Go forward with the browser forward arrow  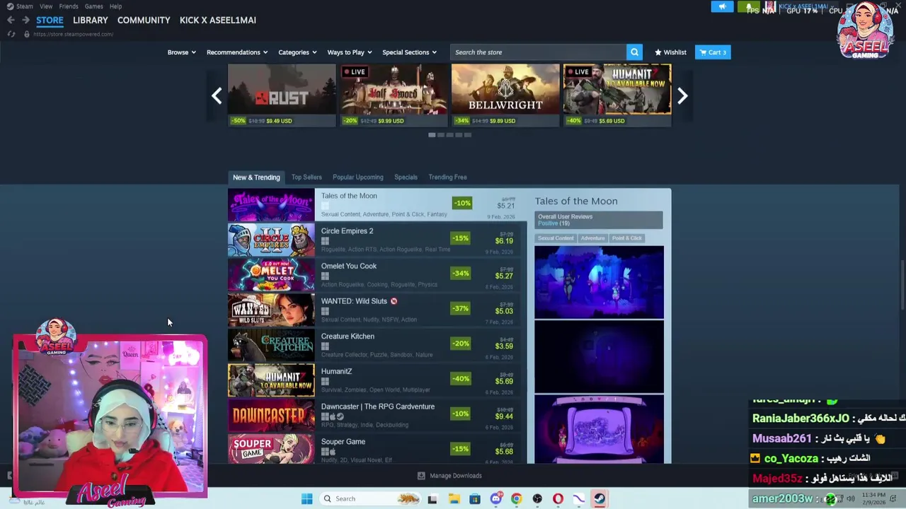pos(25,20)
